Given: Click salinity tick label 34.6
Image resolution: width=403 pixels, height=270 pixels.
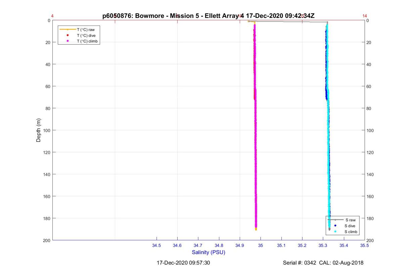Looking at the screenshot, I should click(x=177, y=245).
